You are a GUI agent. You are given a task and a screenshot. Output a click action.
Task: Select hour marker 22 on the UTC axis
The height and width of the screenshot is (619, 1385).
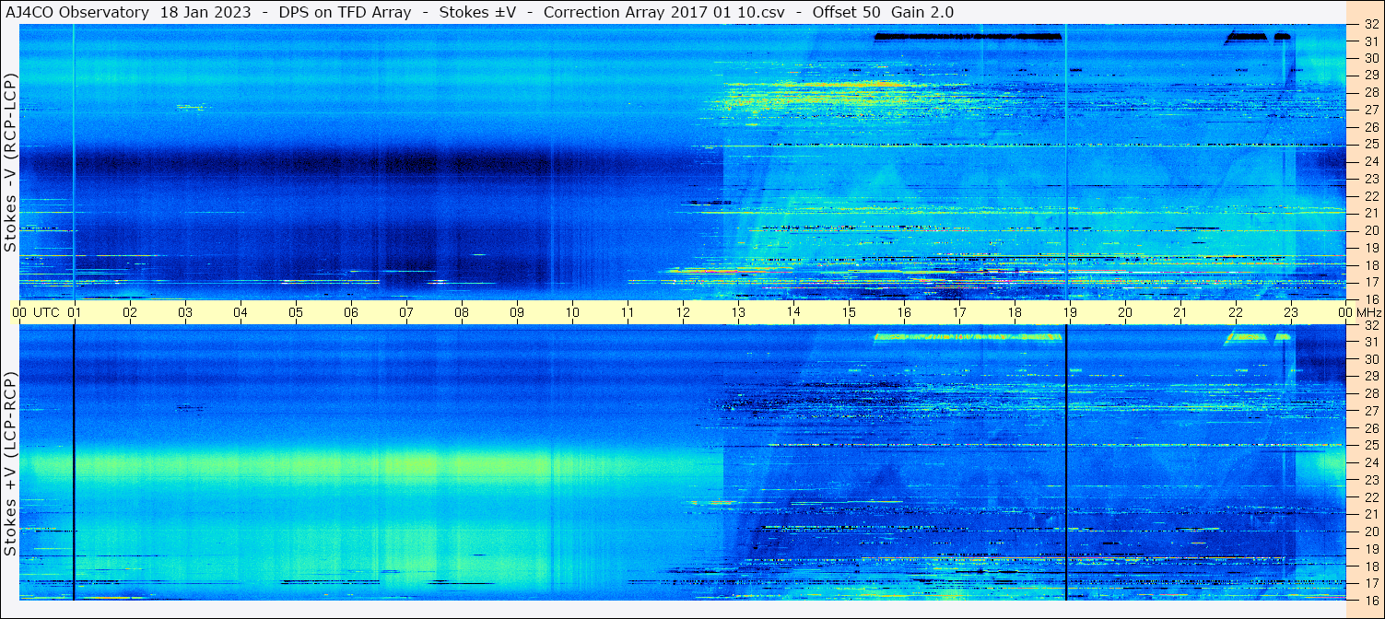1236,313
